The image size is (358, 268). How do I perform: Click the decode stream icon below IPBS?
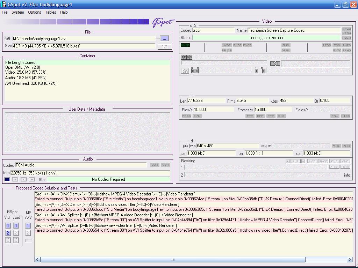185,71
